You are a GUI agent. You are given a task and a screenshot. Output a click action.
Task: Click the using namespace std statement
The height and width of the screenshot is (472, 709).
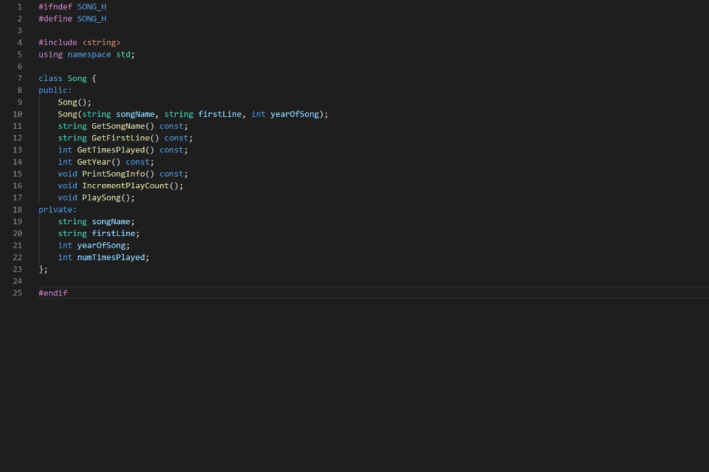tap(85, 54)
